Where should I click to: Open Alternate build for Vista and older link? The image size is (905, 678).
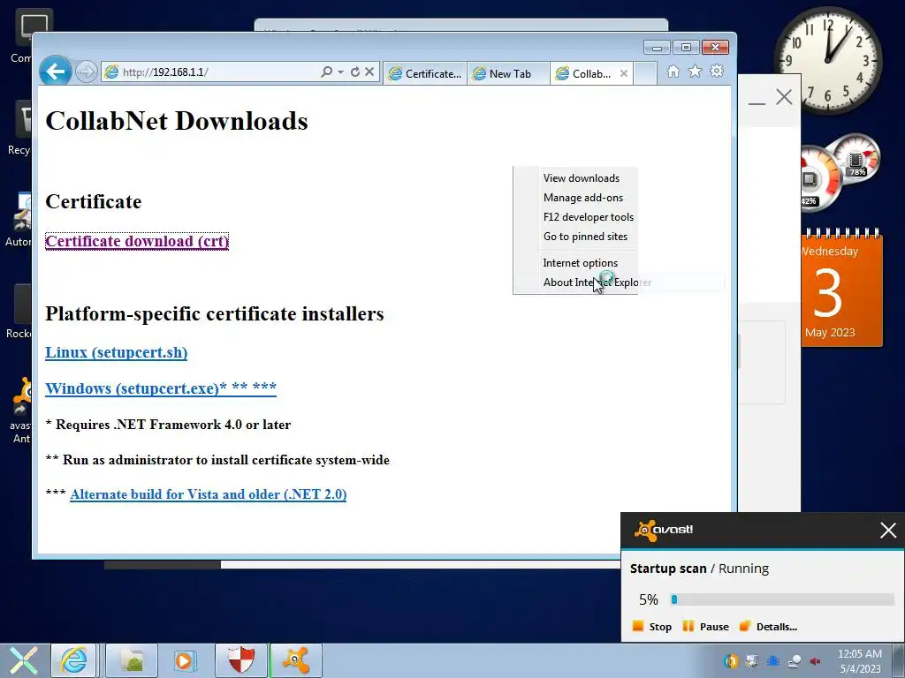coord(209,494)
